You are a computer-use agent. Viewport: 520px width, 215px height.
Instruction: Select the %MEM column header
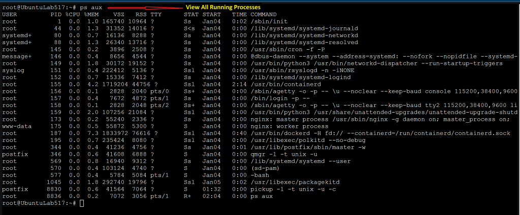(91, 15)
